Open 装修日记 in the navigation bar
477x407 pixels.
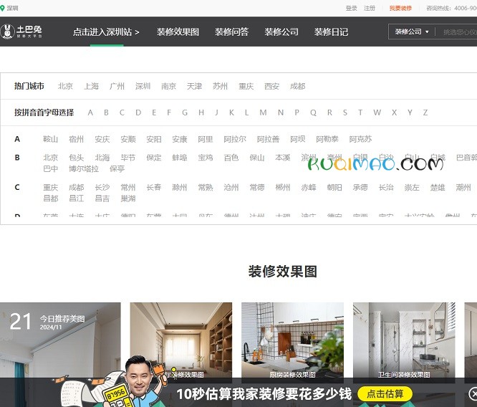click(x=331, y=32)
